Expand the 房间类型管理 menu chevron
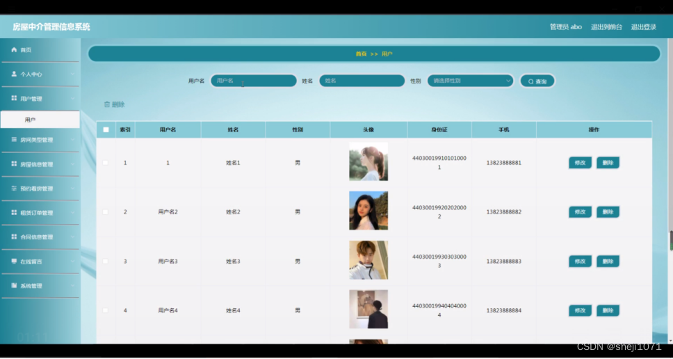This screenshot has height=359, width=673. tap(72, 140)
